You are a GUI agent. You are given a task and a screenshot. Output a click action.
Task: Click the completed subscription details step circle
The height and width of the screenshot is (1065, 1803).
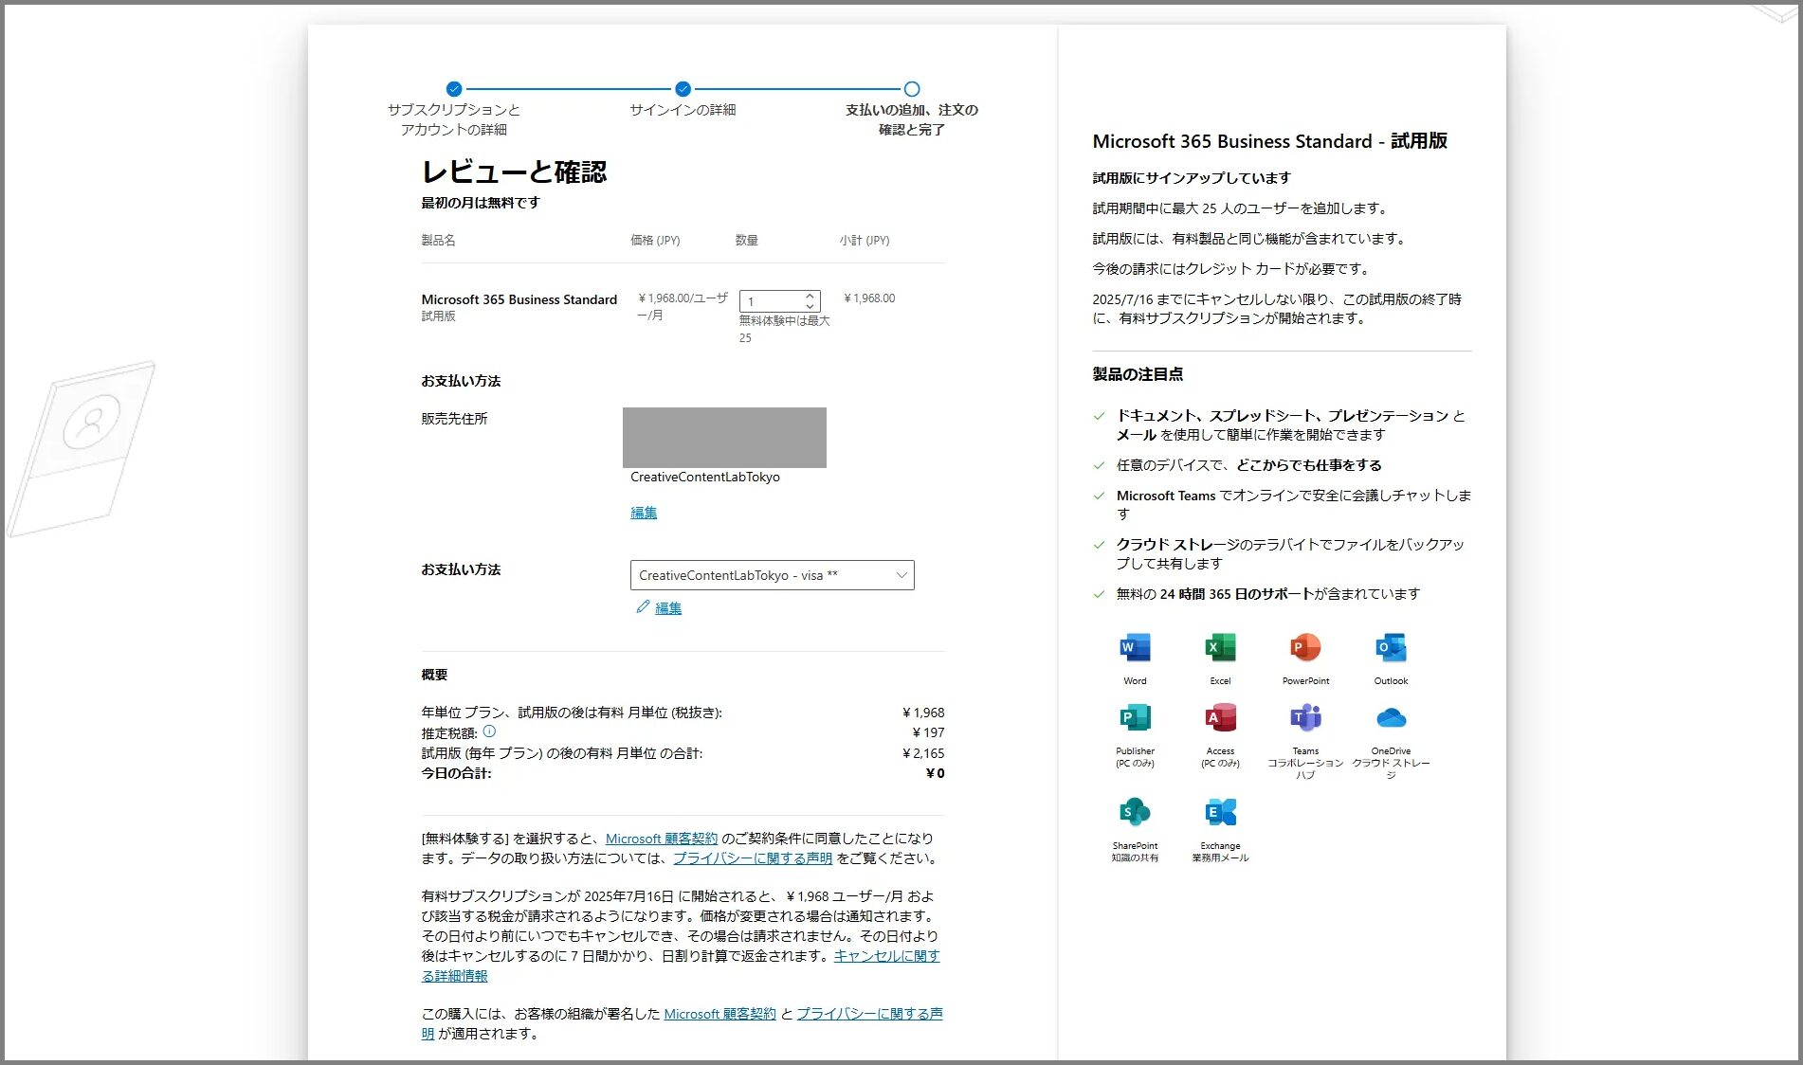pos(454,89)
